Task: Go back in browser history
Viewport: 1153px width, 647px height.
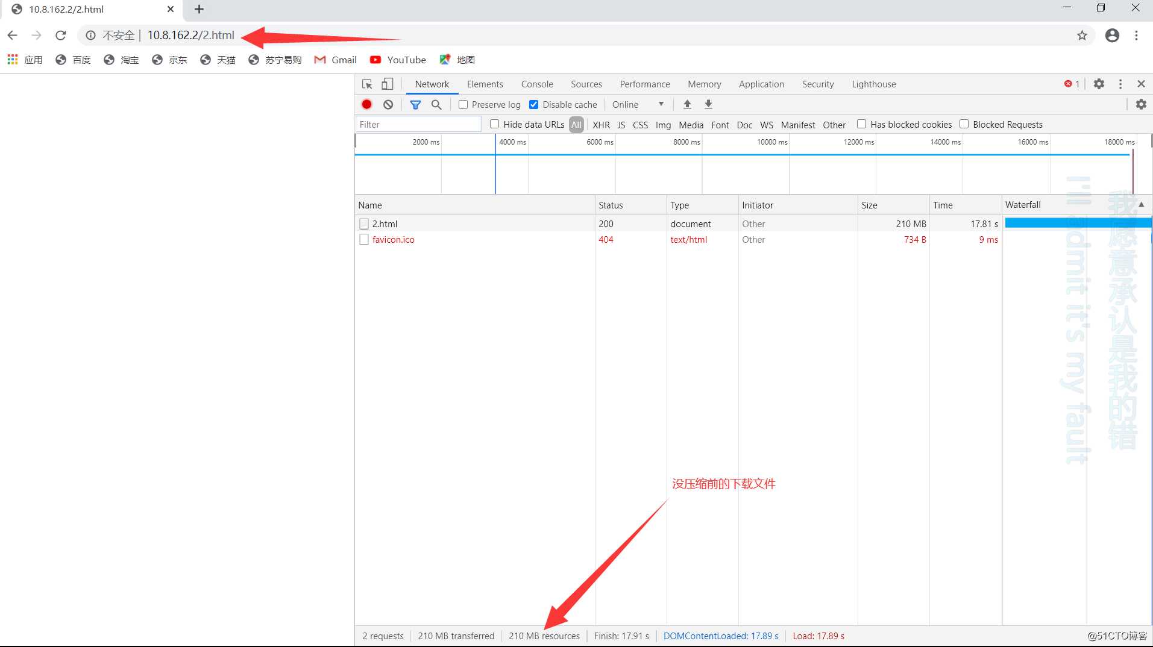Action: (x=12, y=35)
